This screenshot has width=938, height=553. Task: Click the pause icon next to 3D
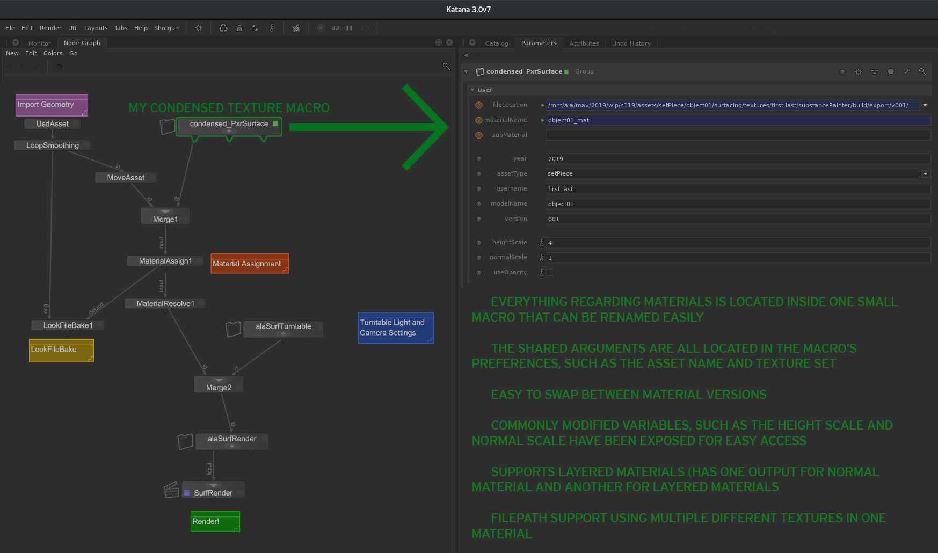[x=349, y=28]
